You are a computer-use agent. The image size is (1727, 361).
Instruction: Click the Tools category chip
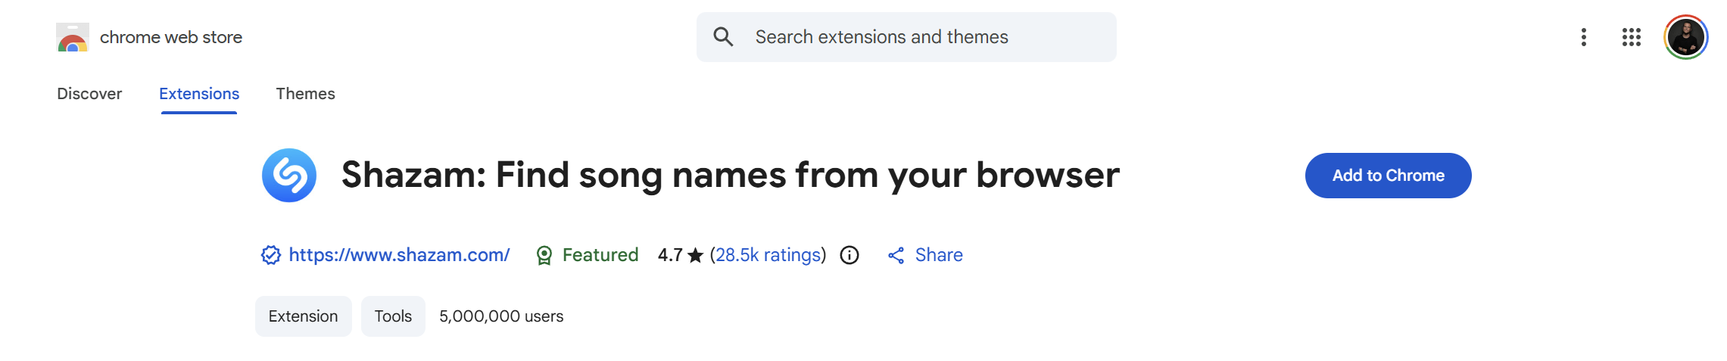pyautogui.click(x=393, y=316)
